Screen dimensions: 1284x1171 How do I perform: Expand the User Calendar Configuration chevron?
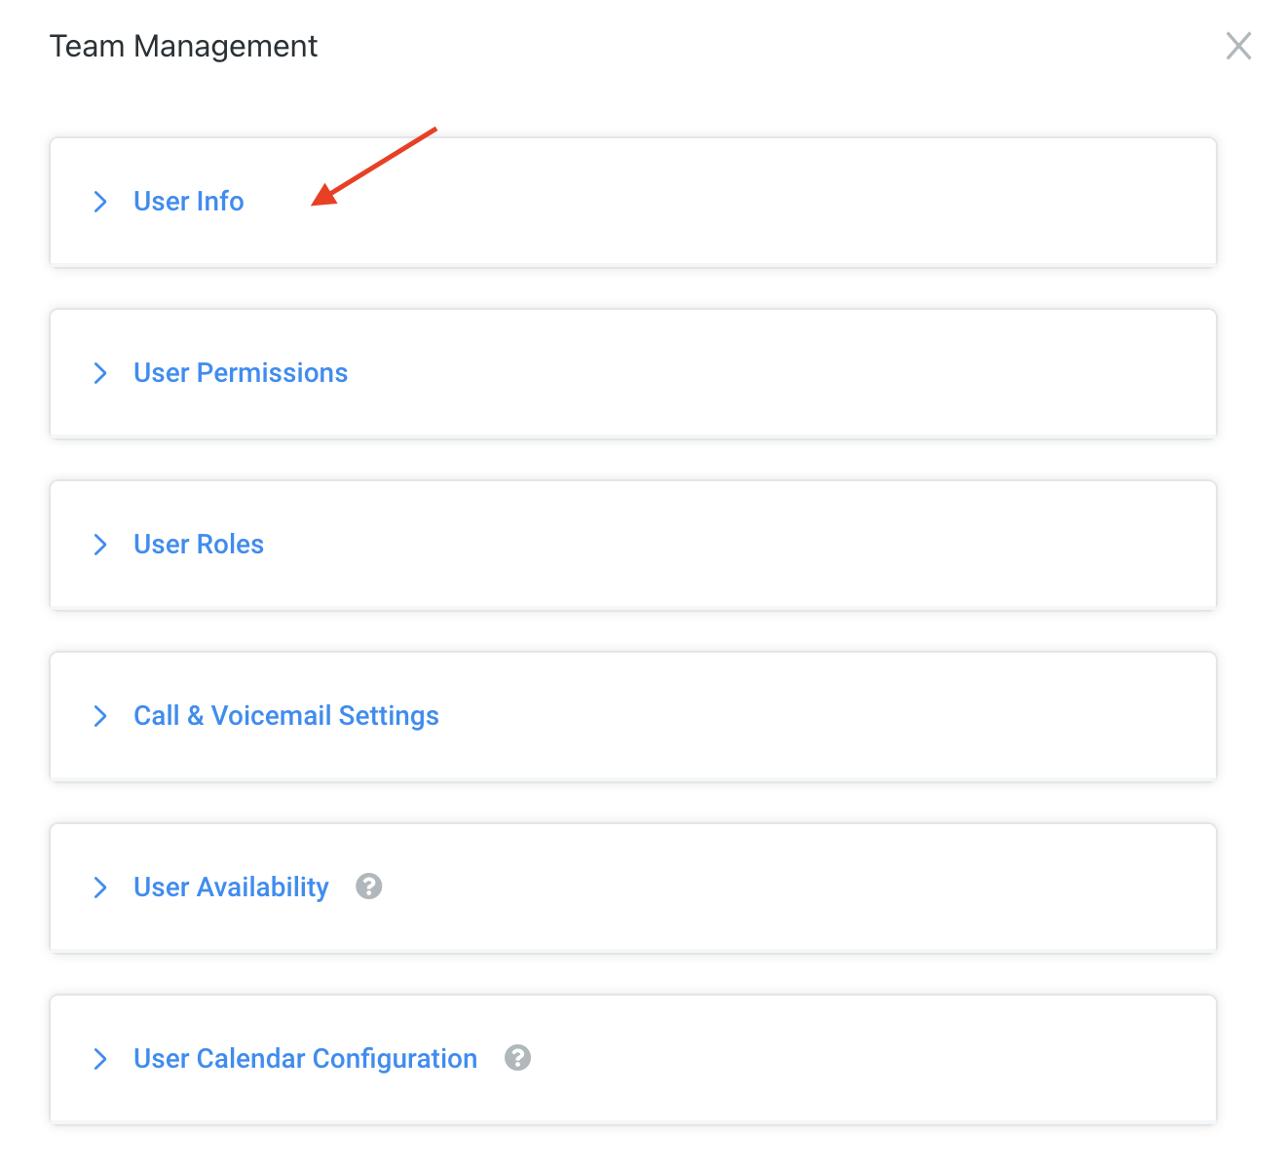[99, 1059]
